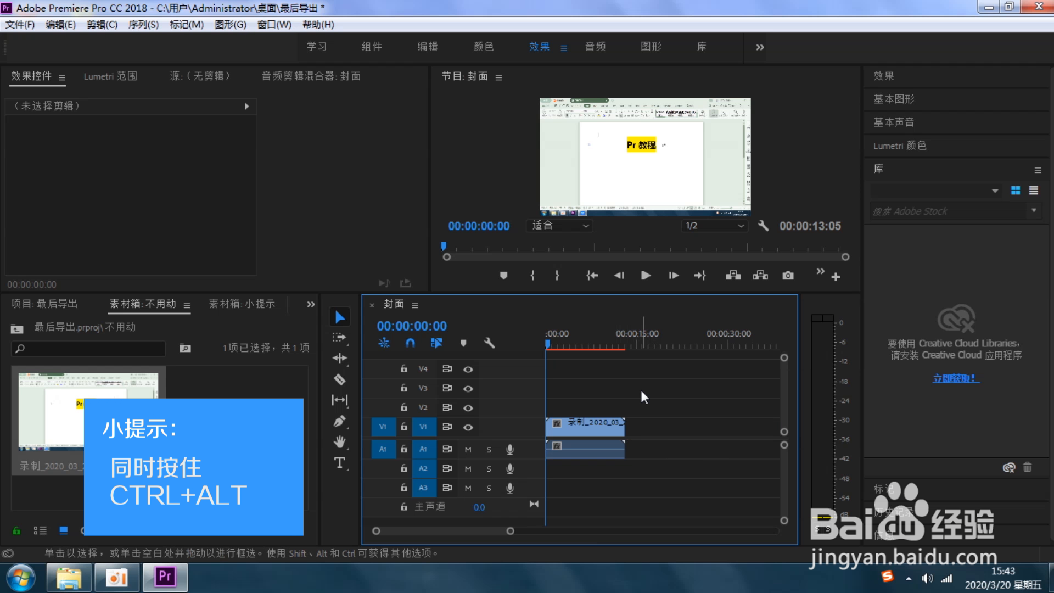Click the Extract button
Viewport: 1054px width, 593px height.
pyautogui.click(x=760, y=276)
